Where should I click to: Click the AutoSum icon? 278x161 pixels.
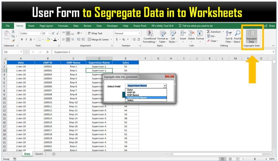point(209,32)
